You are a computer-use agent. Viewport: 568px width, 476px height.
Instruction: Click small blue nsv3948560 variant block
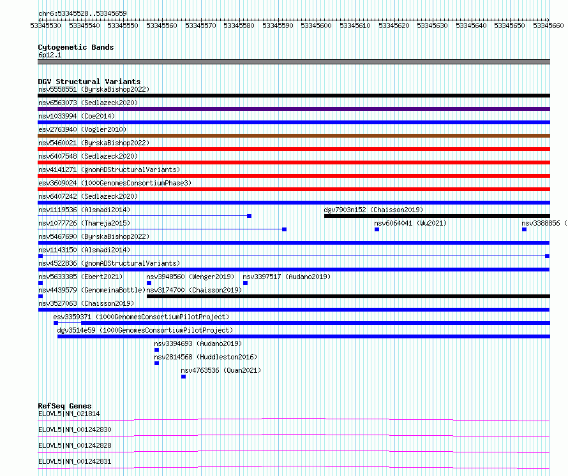coord(149,283)
